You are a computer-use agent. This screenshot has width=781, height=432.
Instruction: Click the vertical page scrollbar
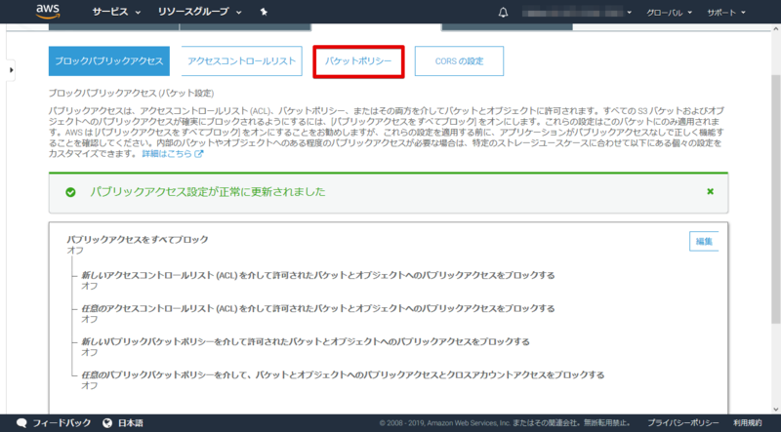(775, 199)
